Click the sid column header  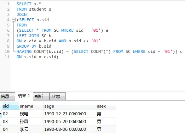click(10, 106)
